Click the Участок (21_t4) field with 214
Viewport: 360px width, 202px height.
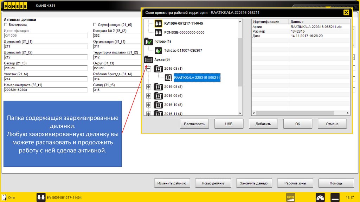tap(46, 79)
